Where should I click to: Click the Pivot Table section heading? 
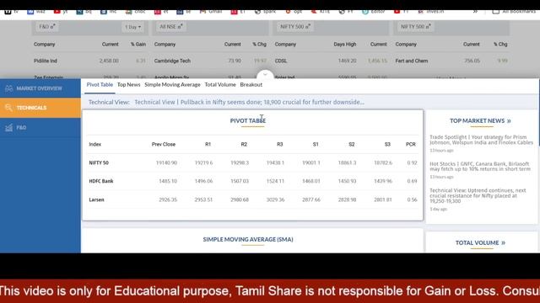point(248,121)
